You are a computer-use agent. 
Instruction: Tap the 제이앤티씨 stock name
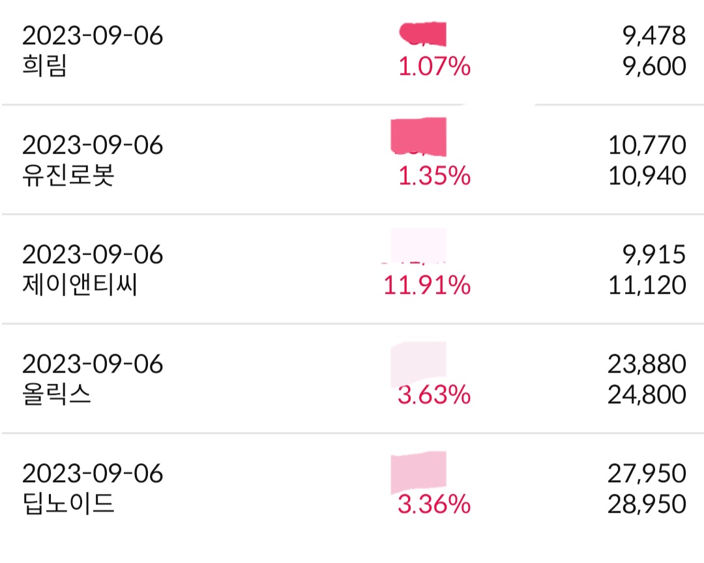click(80, 285)
